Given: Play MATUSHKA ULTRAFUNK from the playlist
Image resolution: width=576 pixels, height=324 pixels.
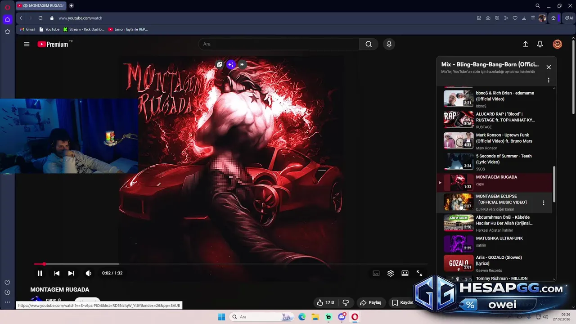Looking at the screenshot, I should (495, 244).
